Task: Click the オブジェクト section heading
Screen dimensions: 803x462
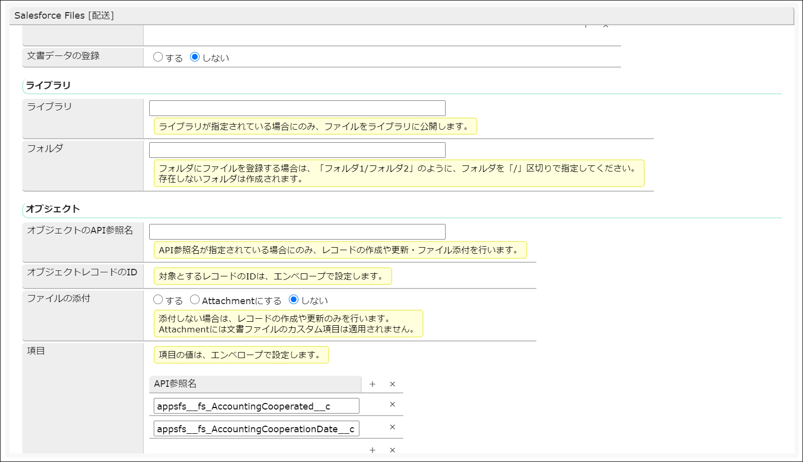Action: coord(53,209)
